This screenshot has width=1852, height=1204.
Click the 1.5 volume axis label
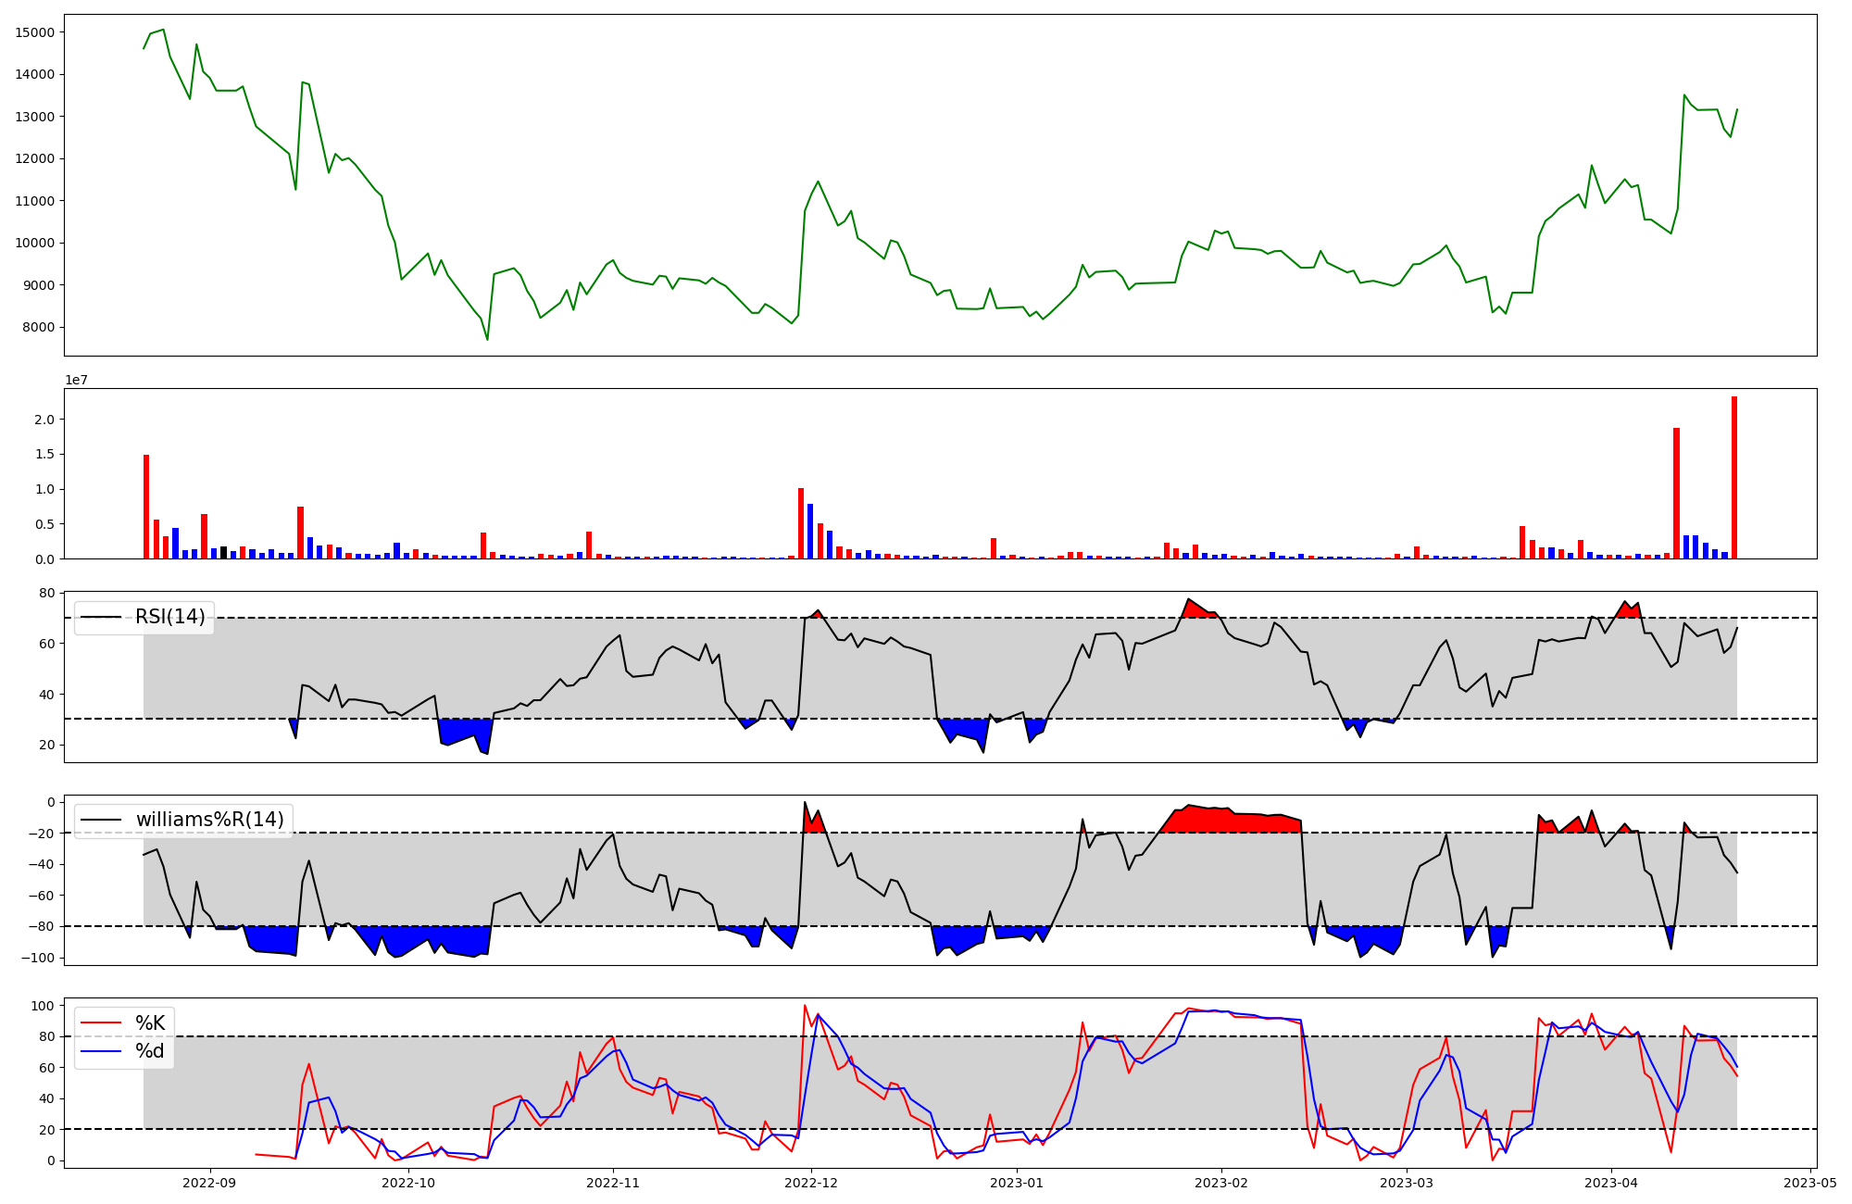[x=44, y=454]
